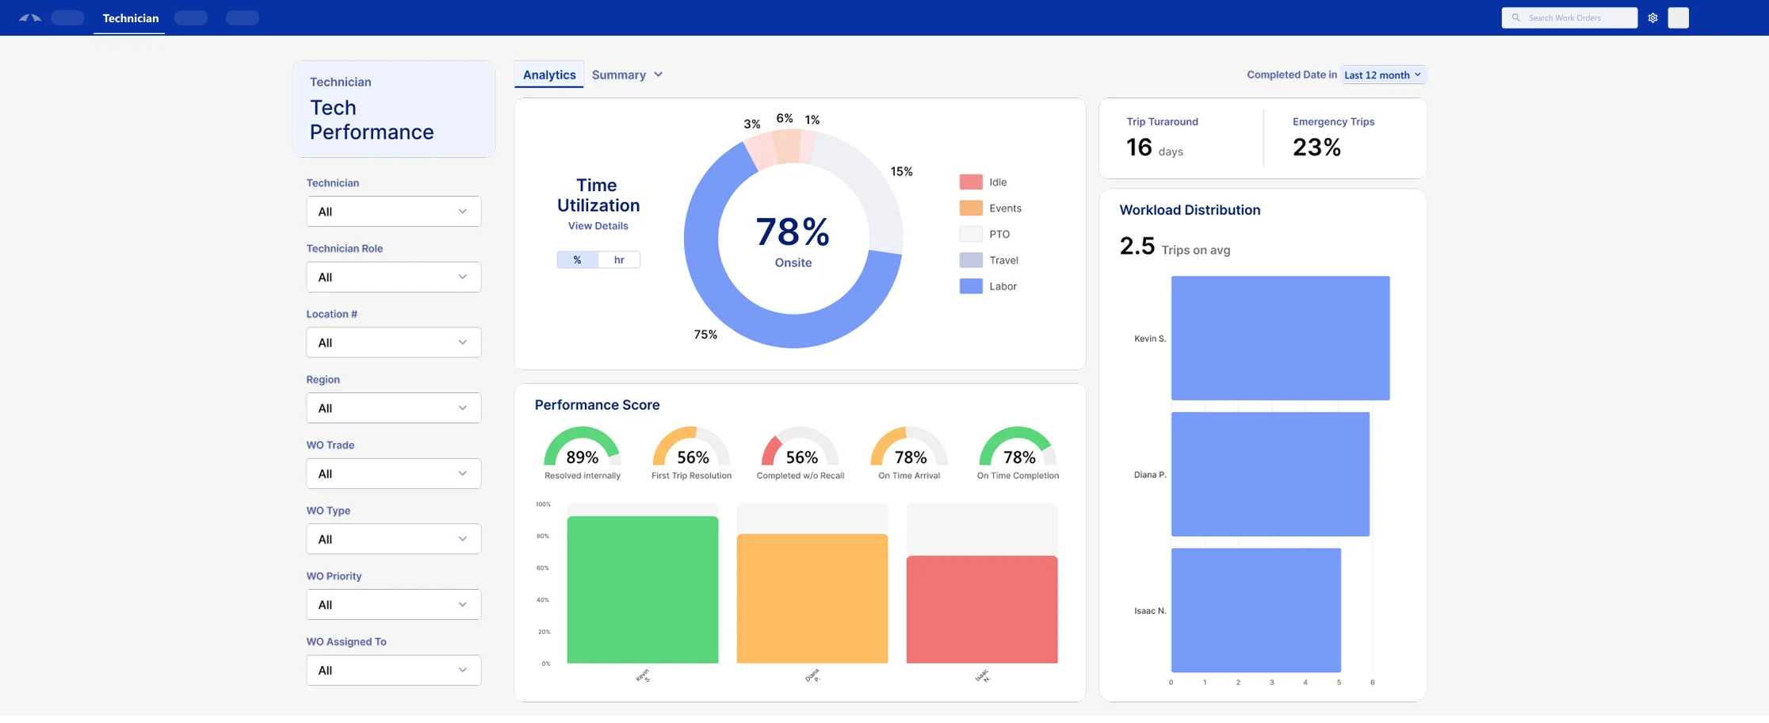Screen dimensions: 1769x723
Task: Click Kevin S. green performance bar
Action: 643,590
